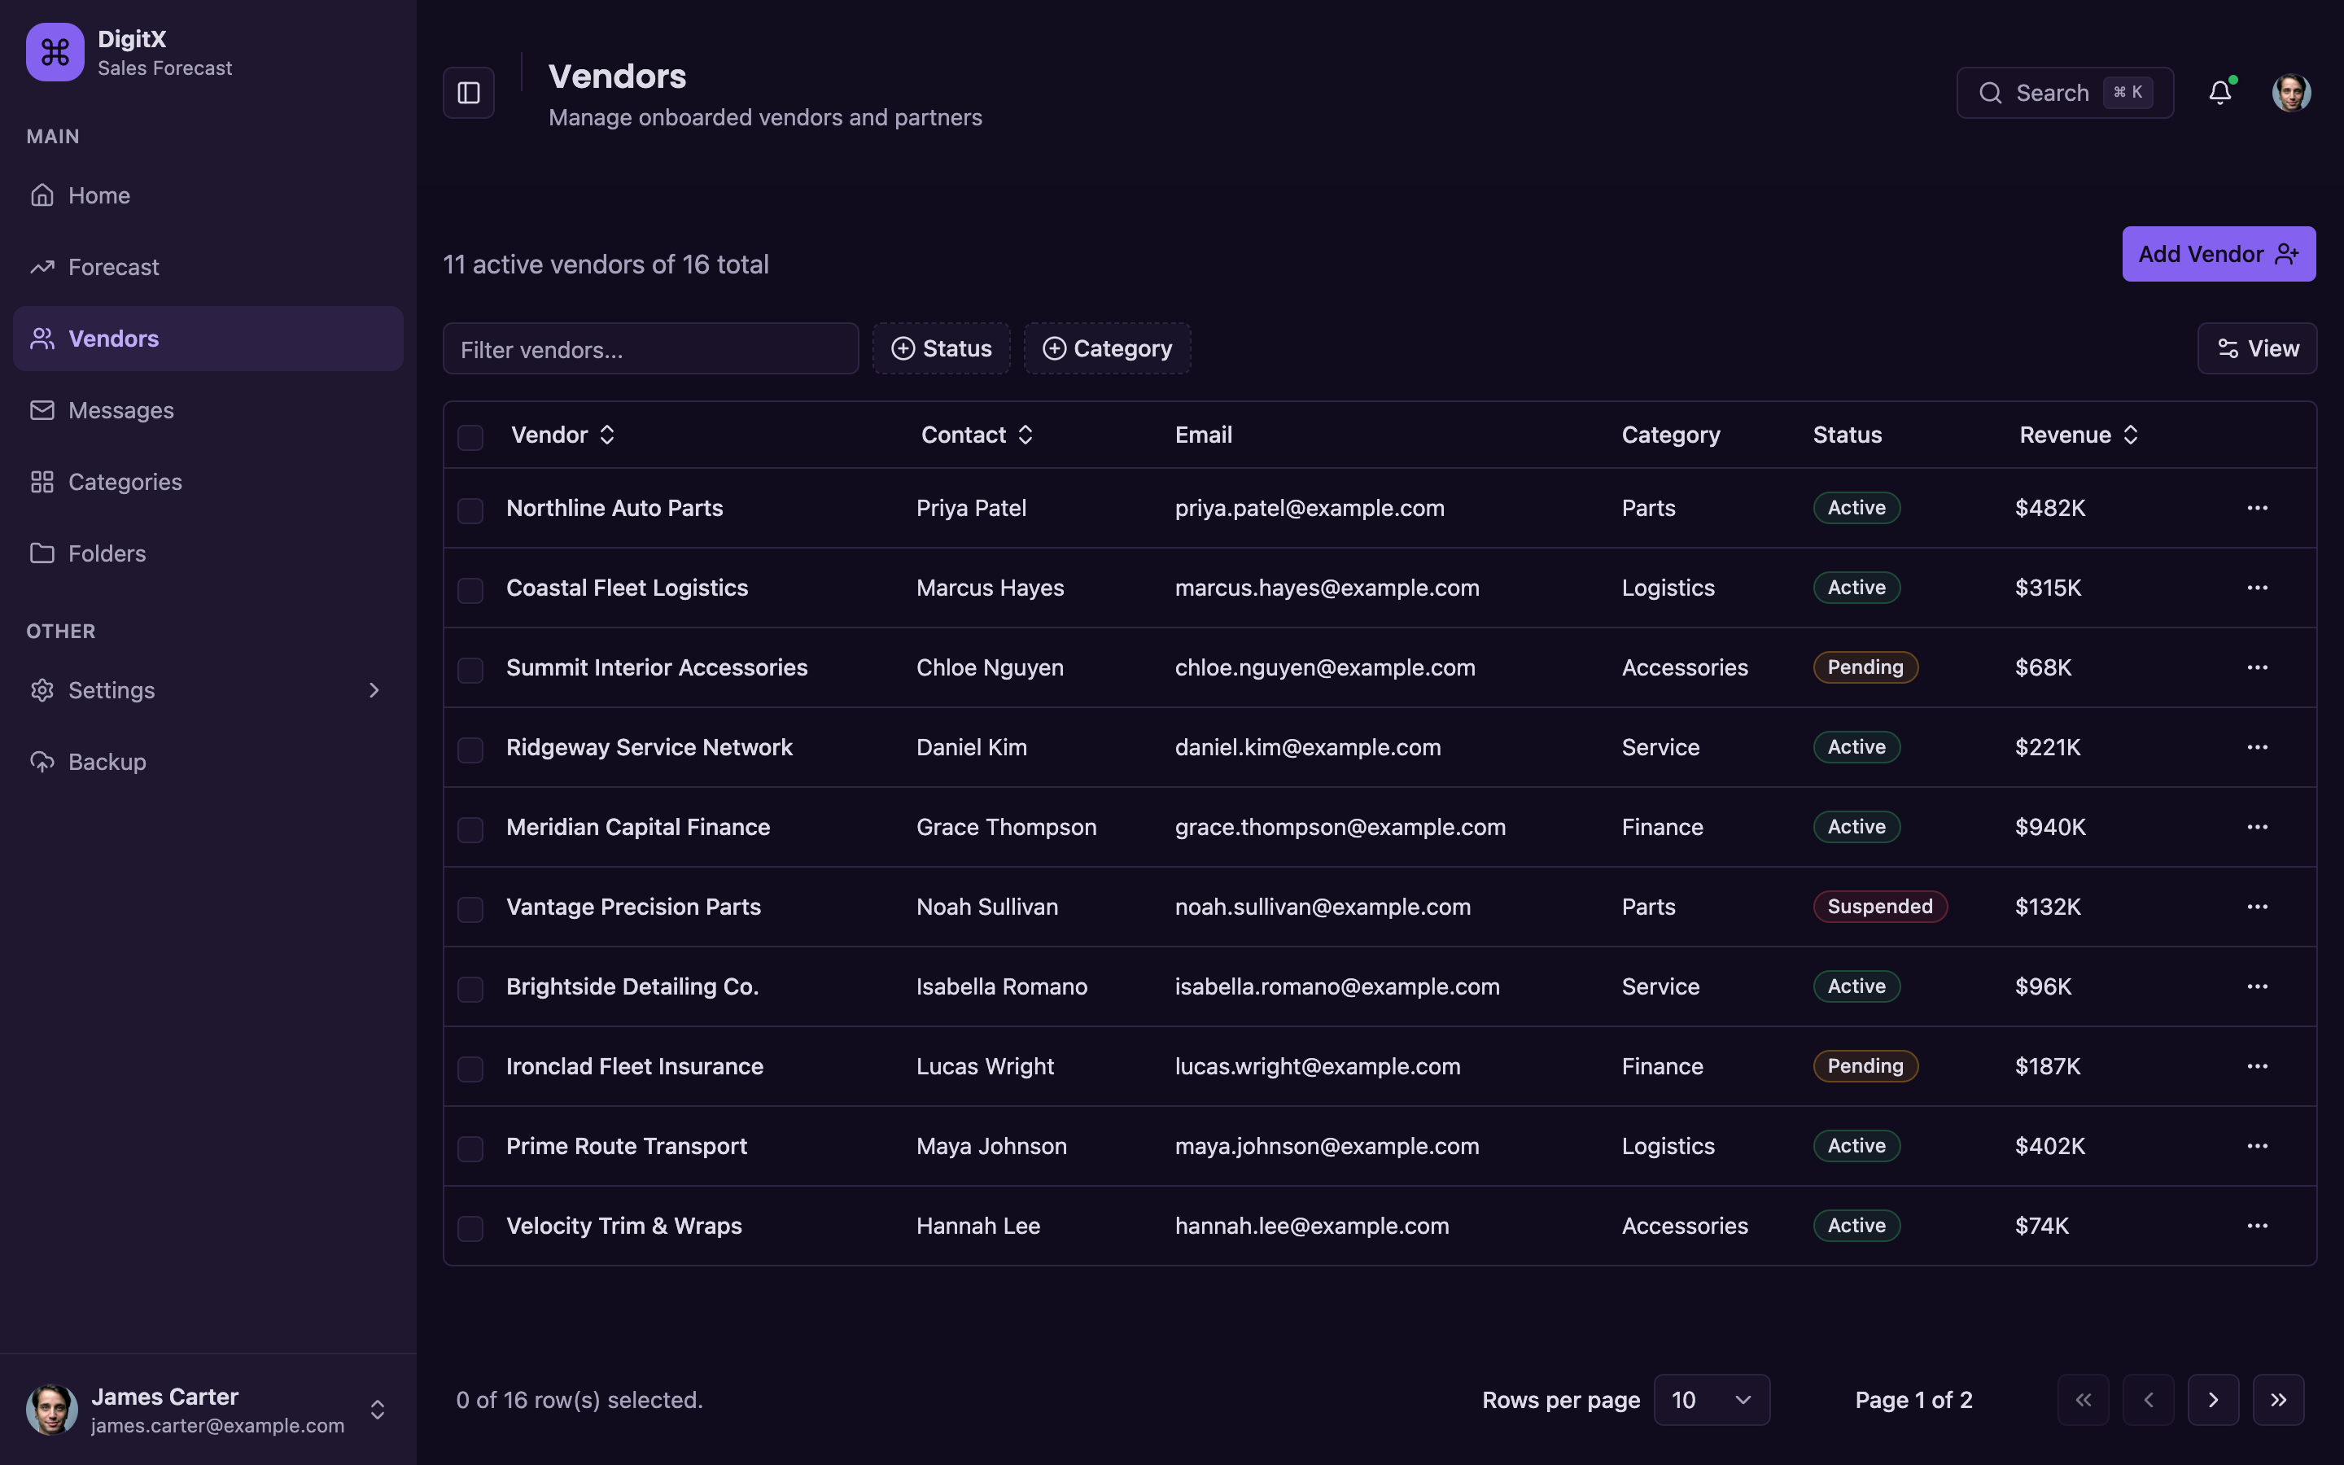
Task: Select the Brightside Detailing Co. row checkbox
Action: (470, 989)
